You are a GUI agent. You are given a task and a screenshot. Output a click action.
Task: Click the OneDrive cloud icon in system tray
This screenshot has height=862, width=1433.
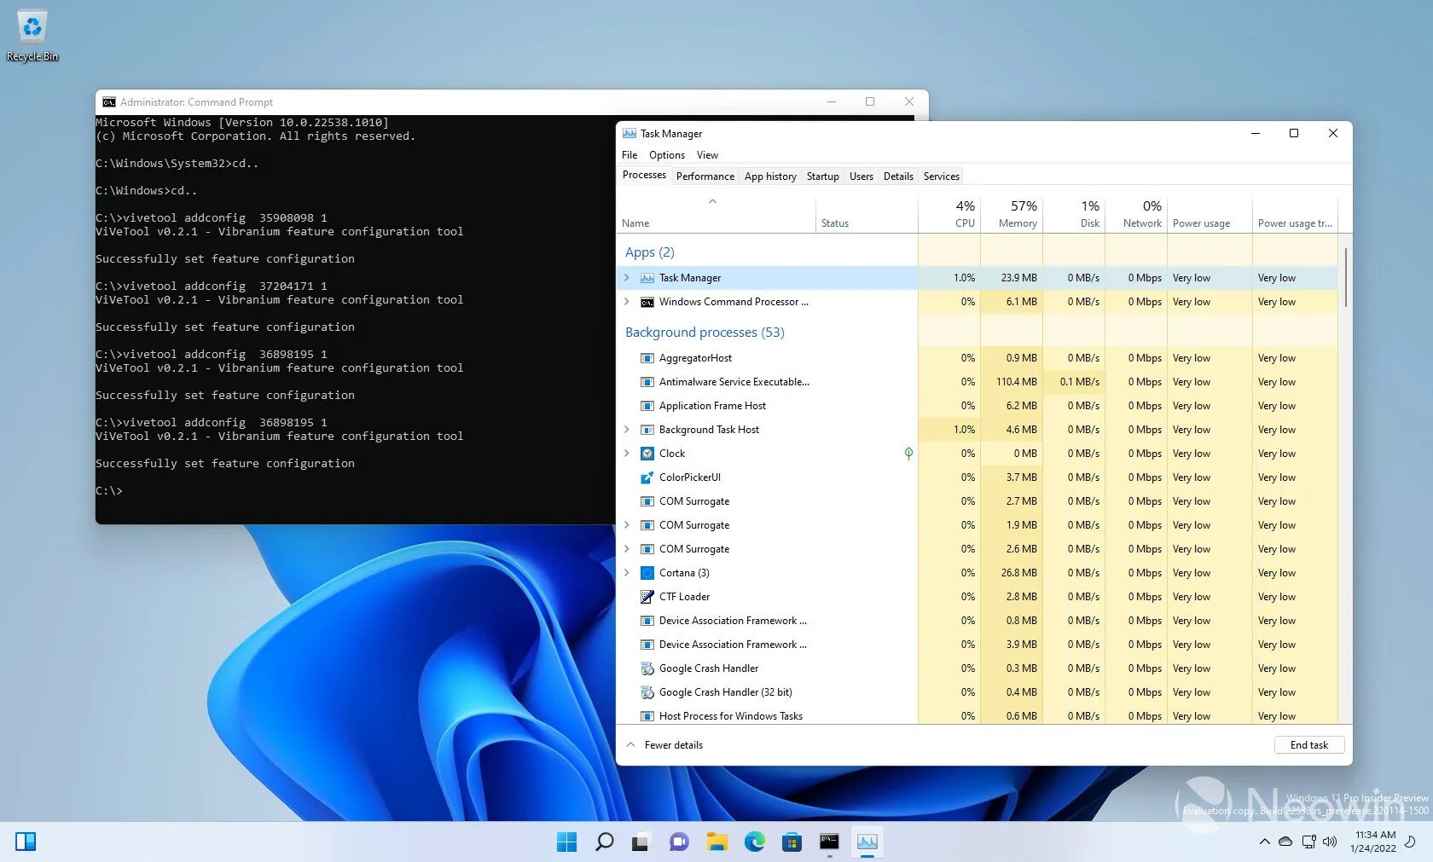pos(1285,842)
